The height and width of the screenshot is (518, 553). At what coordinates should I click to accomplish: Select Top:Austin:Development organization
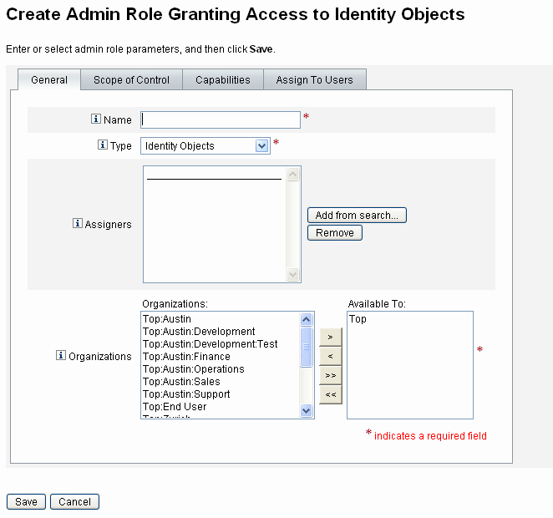click(x=199, y=332)
